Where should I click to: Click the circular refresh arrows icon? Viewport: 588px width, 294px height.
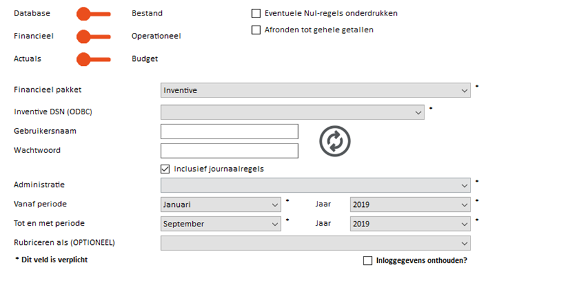pos(335,141)
